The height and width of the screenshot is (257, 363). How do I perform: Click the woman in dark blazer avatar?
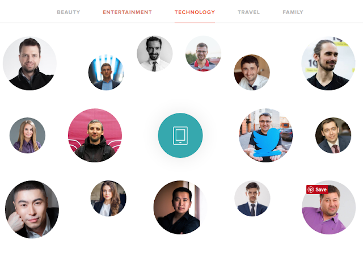(x=108, y=199)
